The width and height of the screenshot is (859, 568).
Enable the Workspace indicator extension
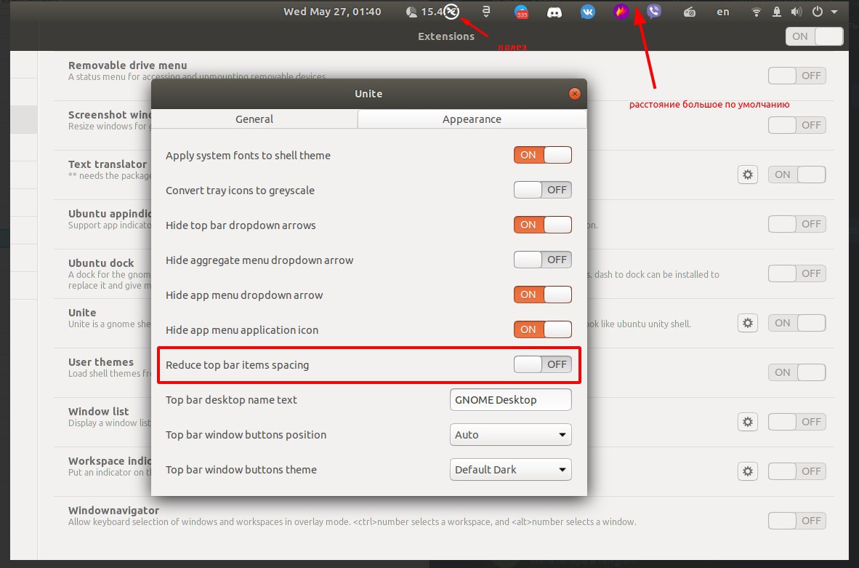tap(797, 471)
